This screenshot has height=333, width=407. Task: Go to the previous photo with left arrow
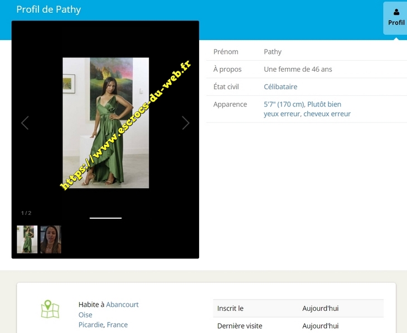[25, 123]
